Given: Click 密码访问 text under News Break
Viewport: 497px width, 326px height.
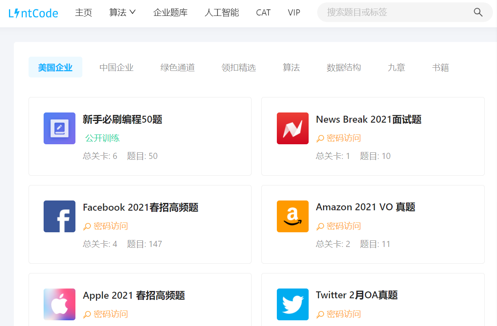Looking at the screenshot, I should coord(344,138).
